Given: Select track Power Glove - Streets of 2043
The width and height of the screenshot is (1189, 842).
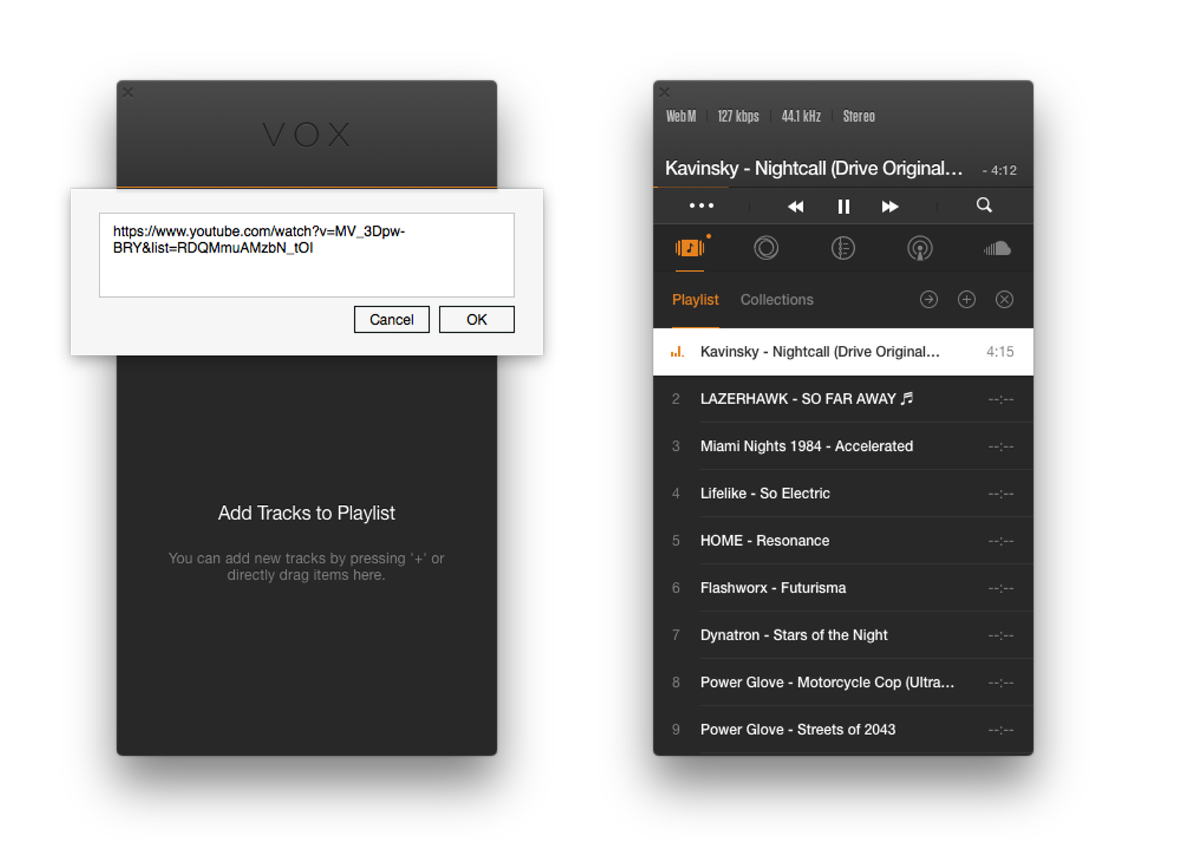Looking at the screenshot, I should [843, 729].
